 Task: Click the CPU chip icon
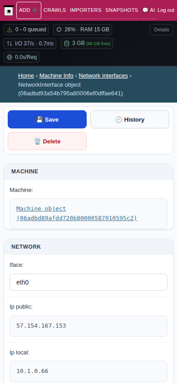point(59,29)
